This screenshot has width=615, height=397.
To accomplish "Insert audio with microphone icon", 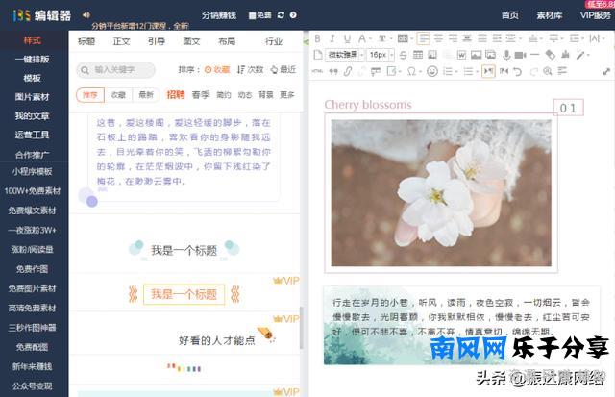I will click(x=506, y=55).
